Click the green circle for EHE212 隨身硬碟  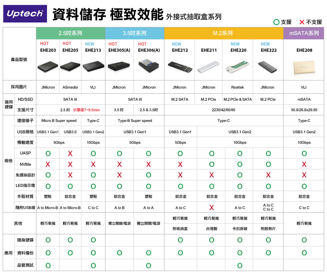point(181,240)
